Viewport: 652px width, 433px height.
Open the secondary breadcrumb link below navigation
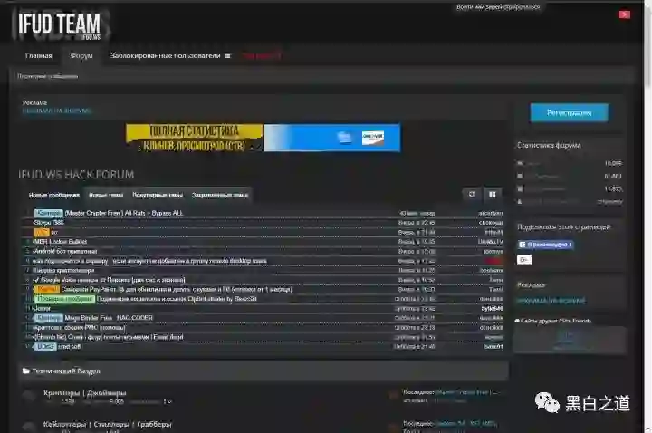(x=47, y=76)
